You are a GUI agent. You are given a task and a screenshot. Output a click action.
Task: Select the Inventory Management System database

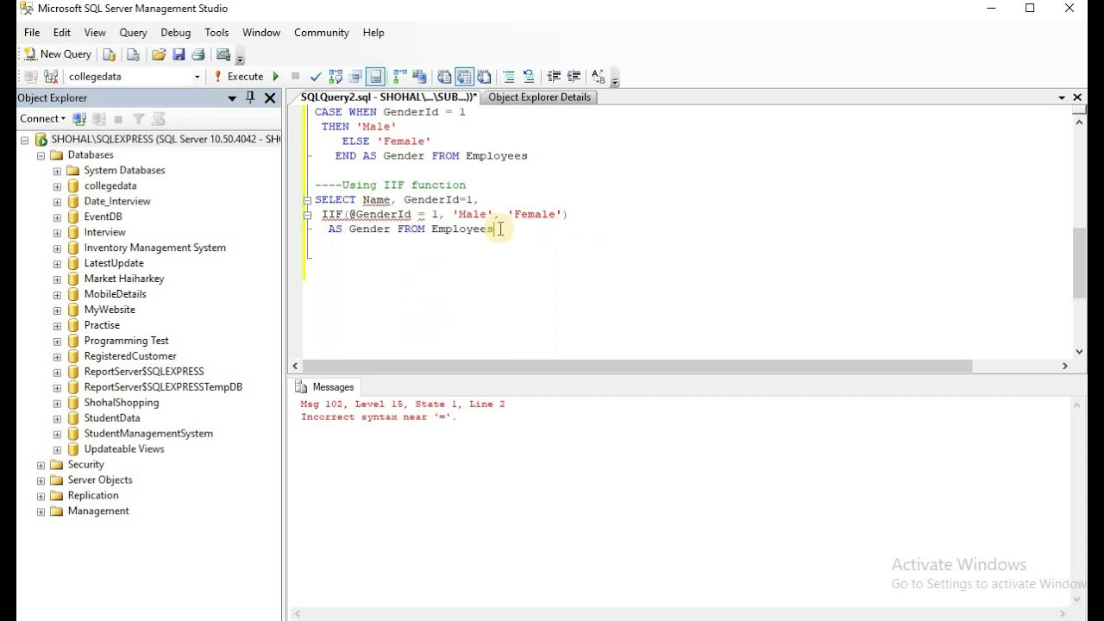point(154,248)
